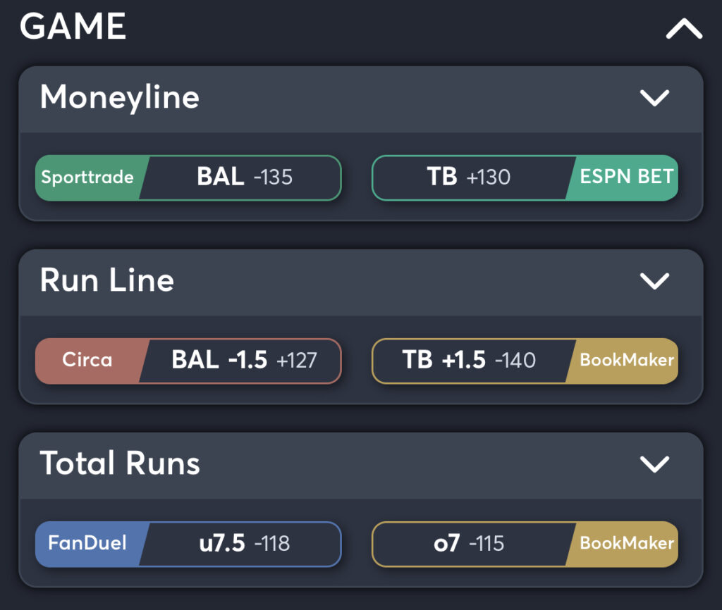Bet BAL -1.5 run line at +127
The width and height of the screenshot is (722, 610).
point(240,361)
